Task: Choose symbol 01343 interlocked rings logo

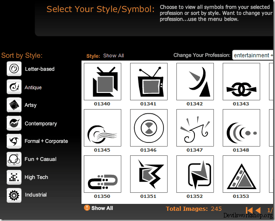Action: click(241, 82)
